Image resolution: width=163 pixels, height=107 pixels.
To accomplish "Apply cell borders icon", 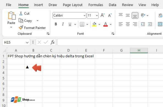I will click(x=82, y=24).
